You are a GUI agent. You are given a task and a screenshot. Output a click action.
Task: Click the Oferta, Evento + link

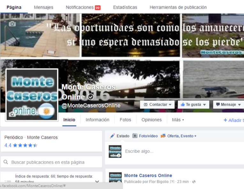(182, 136)
